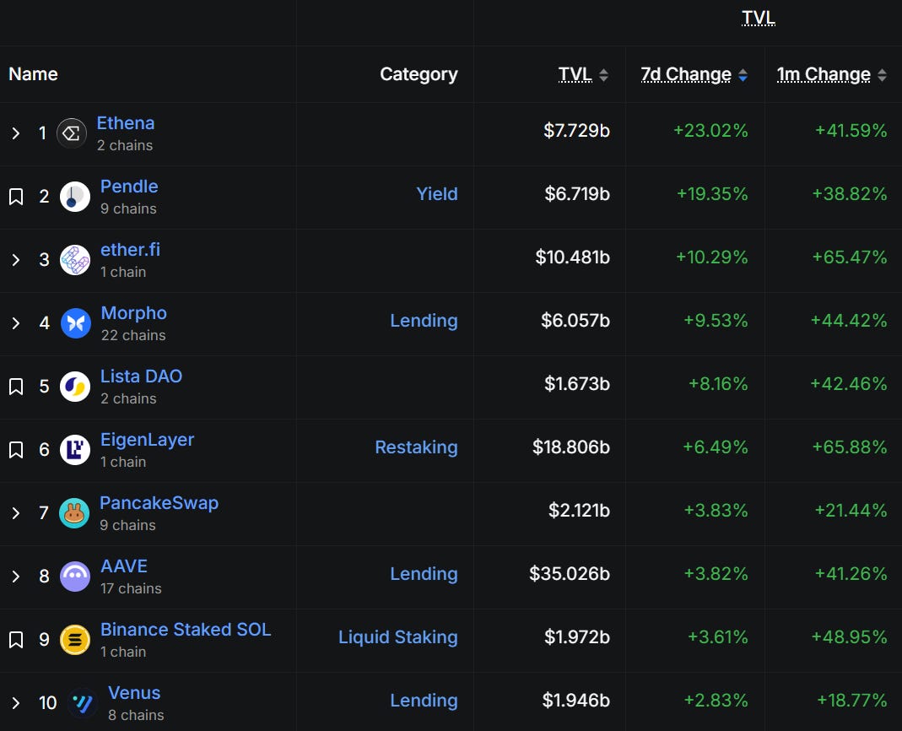
Task: Click the Category column header
Action: point(419,74)
